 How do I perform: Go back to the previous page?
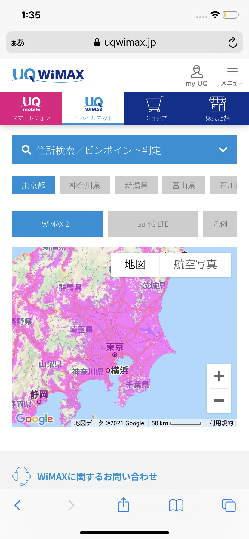point(18,505)
